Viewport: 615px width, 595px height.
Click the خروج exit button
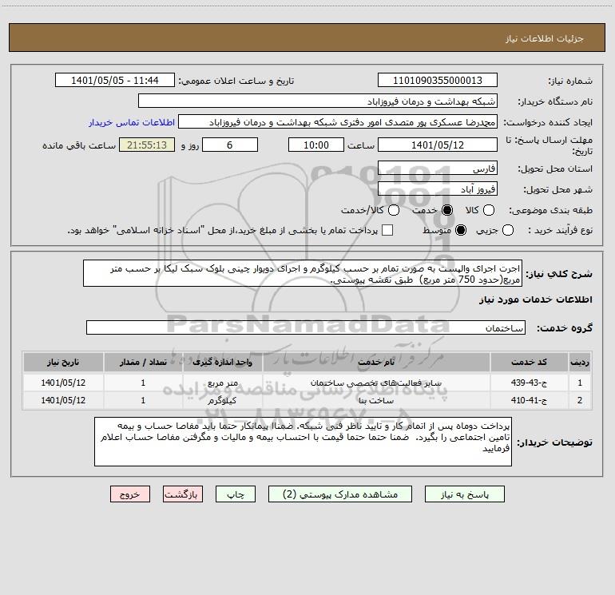(x=130, y=494)
